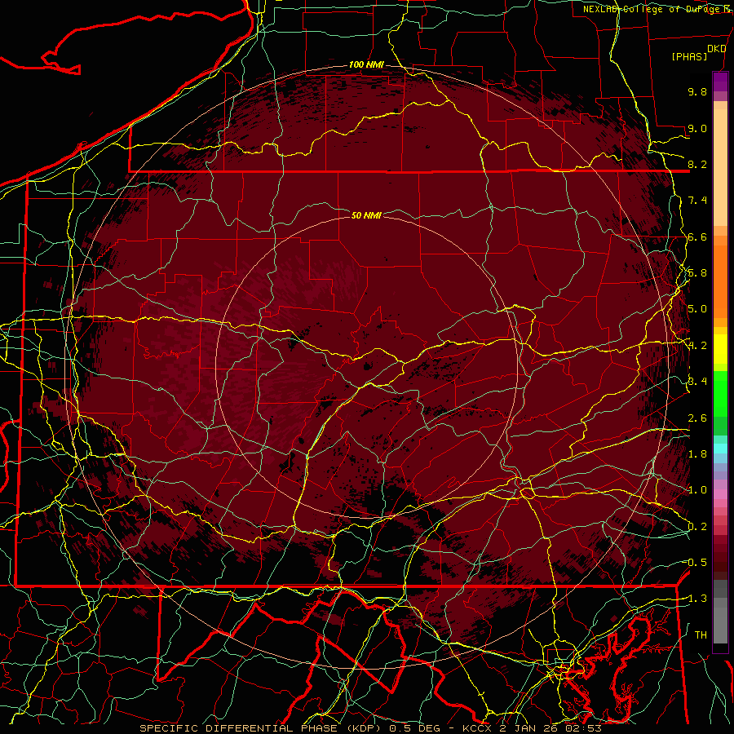Click the DKD label above the color scale
The image size is (734, 734).
(x=716, y=49)
